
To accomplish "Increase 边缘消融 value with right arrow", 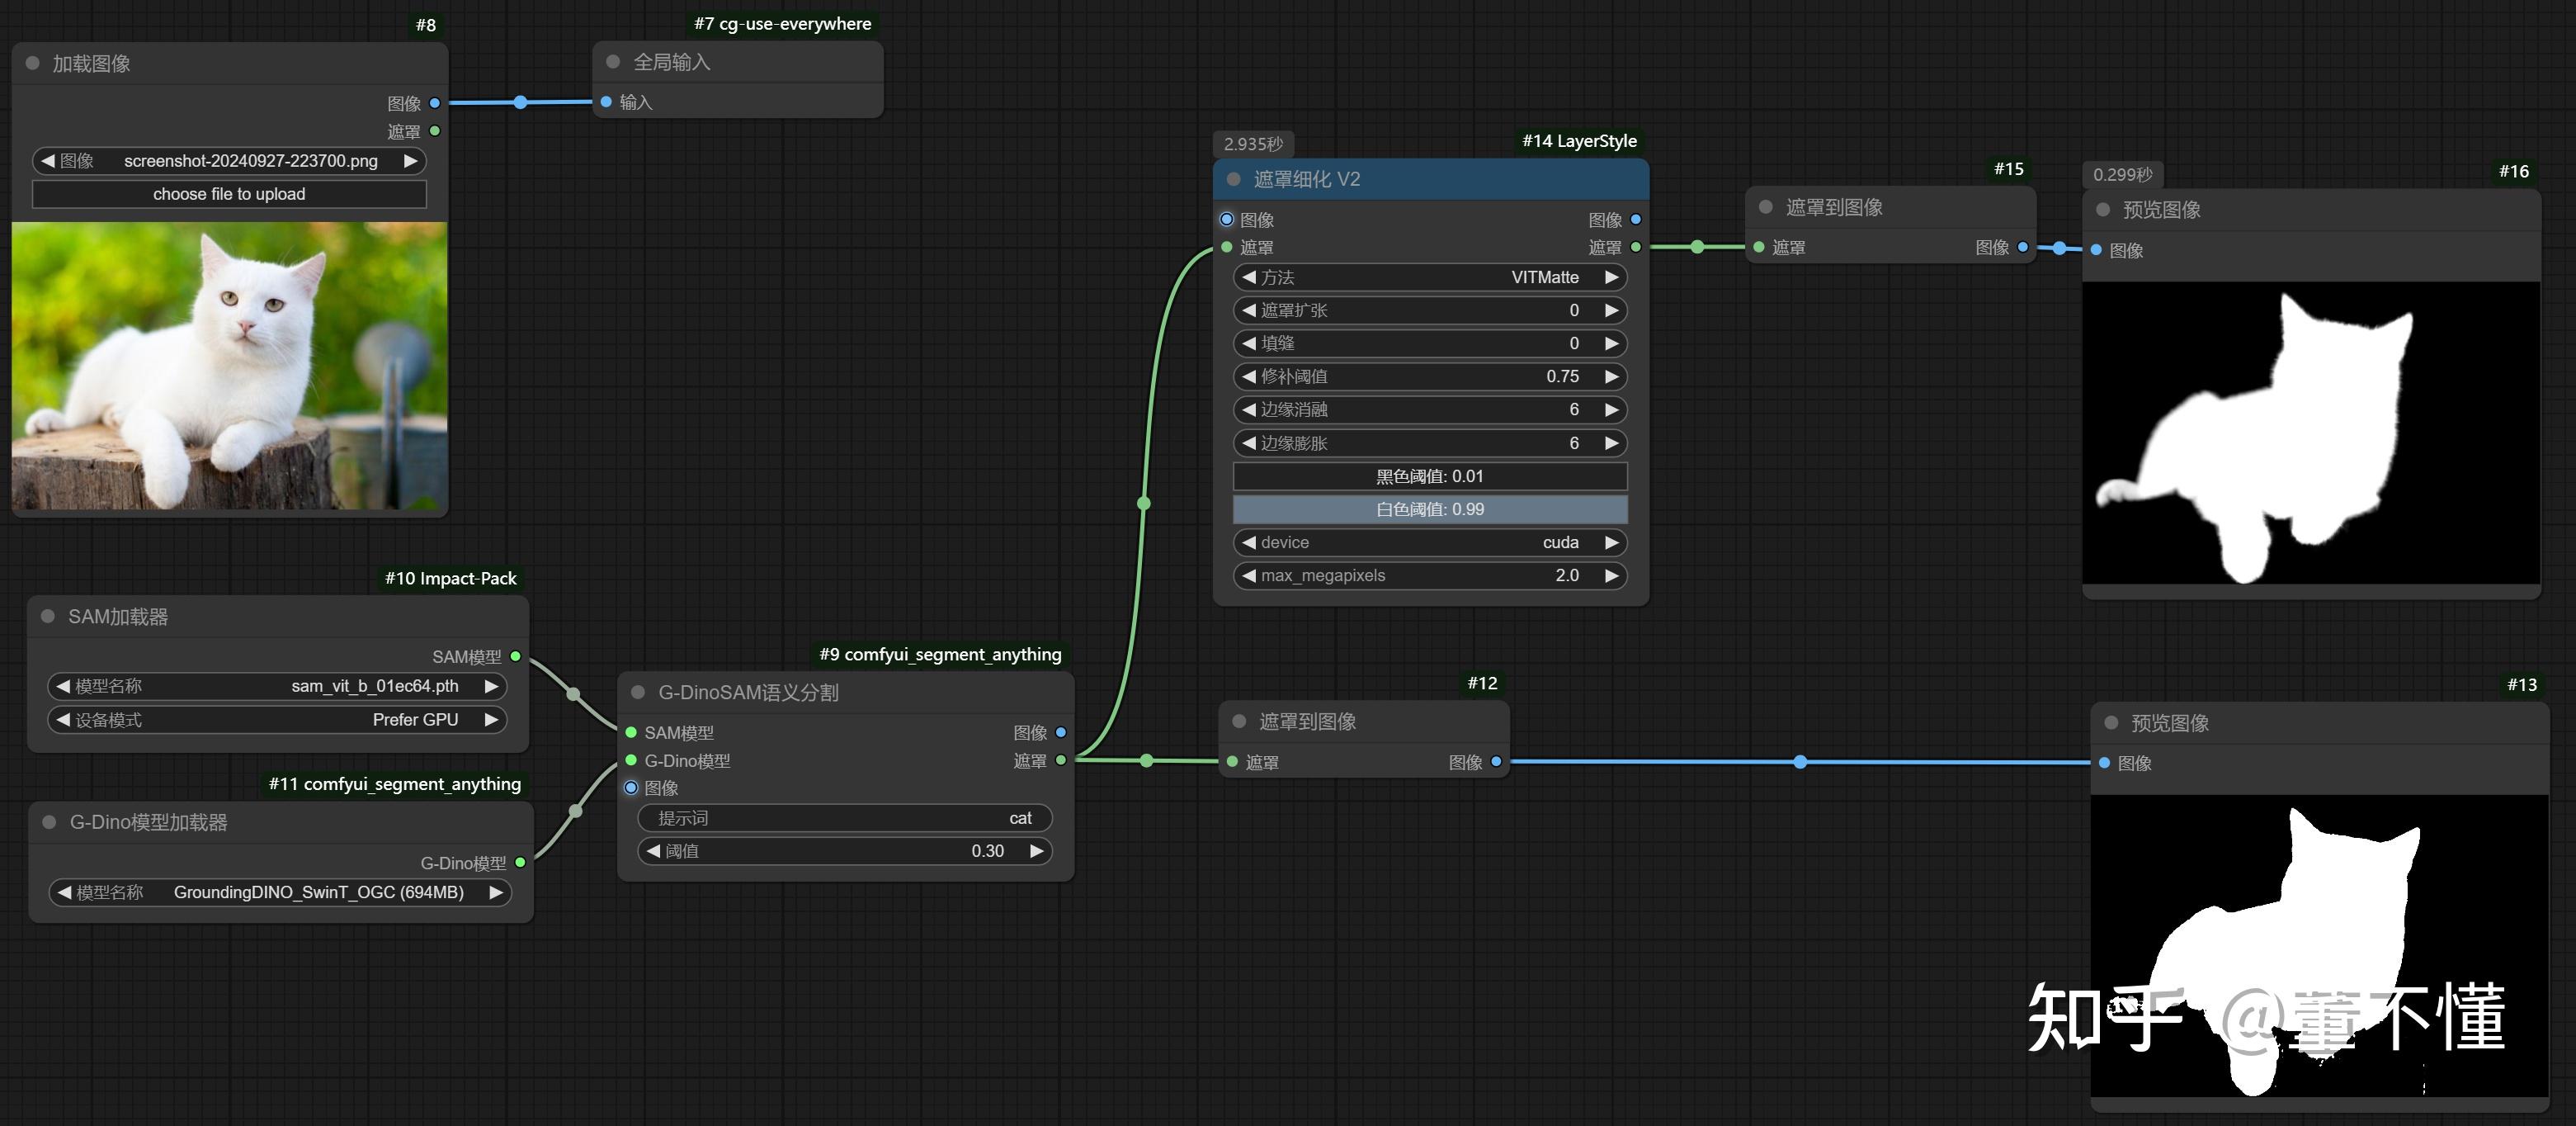I will click(x=1611, y=409).
